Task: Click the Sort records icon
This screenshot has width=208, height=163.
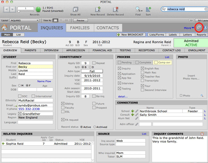Action: click(148, 10)
